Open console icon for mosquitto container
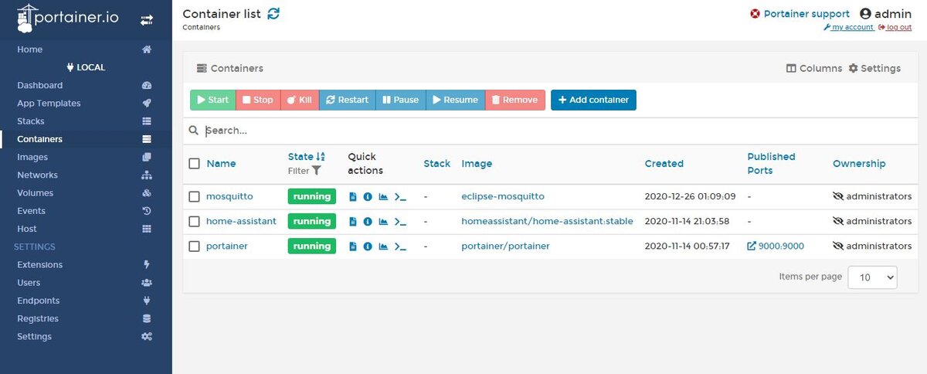Viewport: 927px width, 374px height. [400, 197]
